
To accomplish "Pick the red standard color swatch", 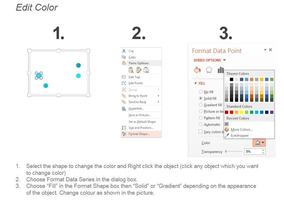I will [232, 112].
